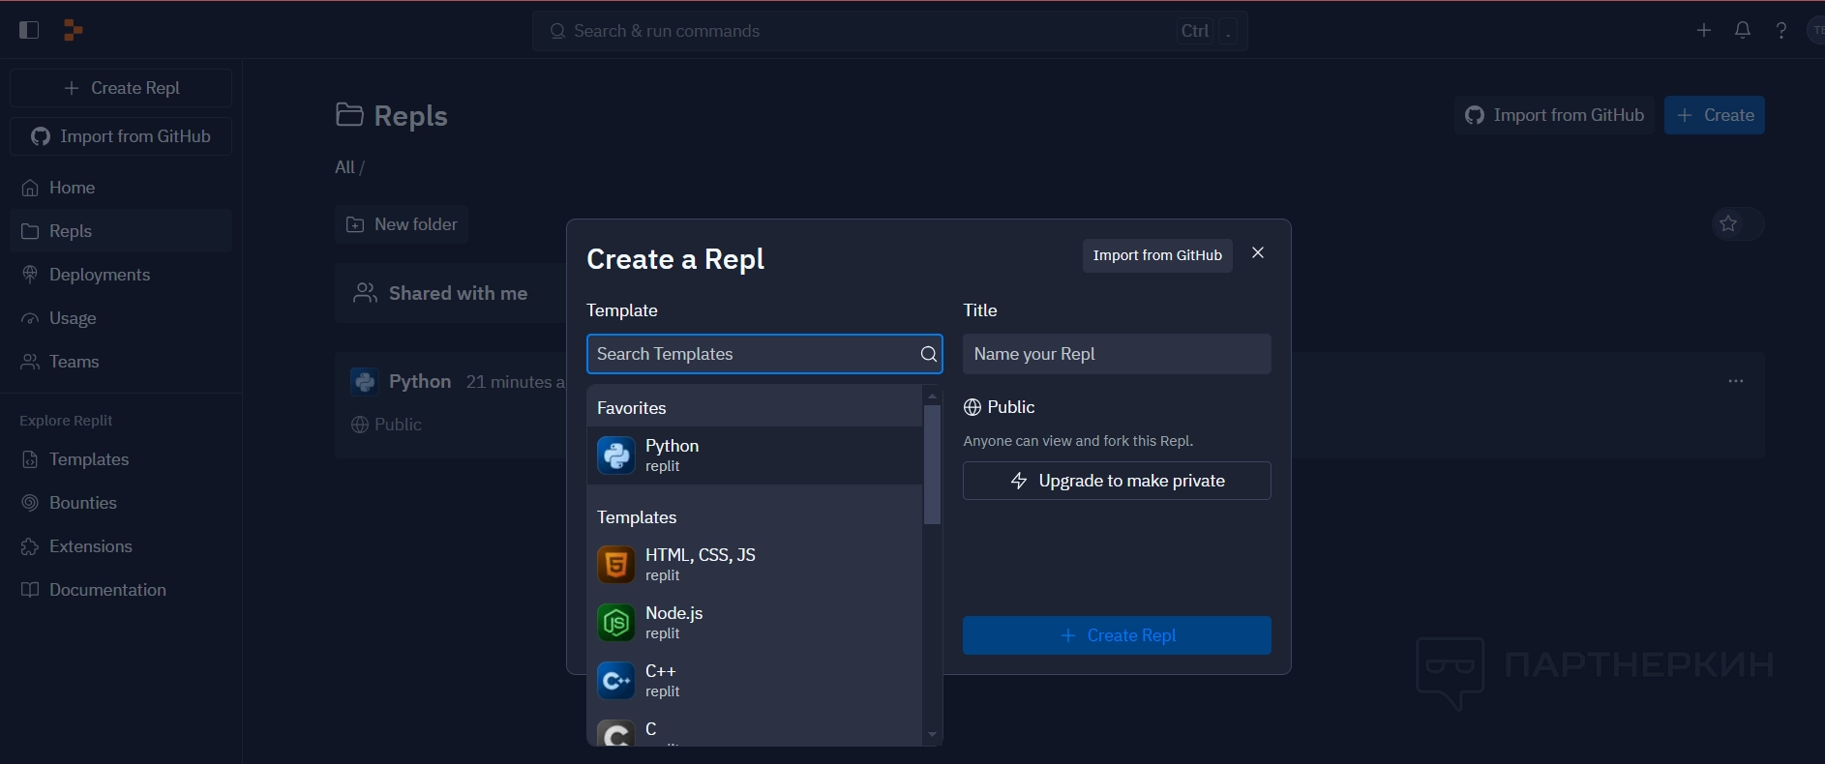Click the search magnifier in Search Templates

[x=929, y=354]
